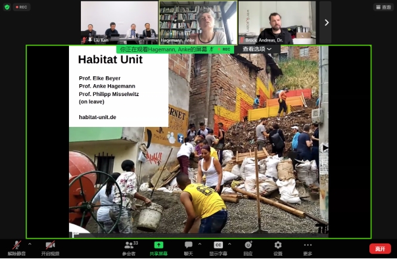Open the reactions smiley icon

248,245
